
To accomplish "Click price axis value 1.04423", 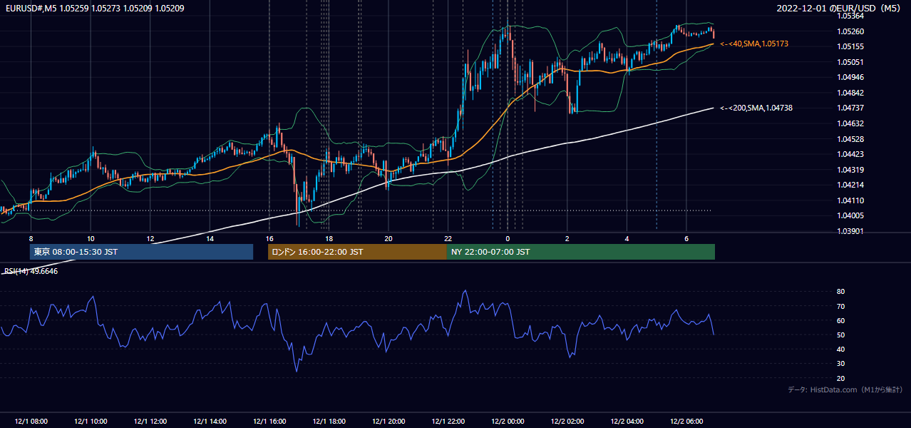I will tap(850, 154).
